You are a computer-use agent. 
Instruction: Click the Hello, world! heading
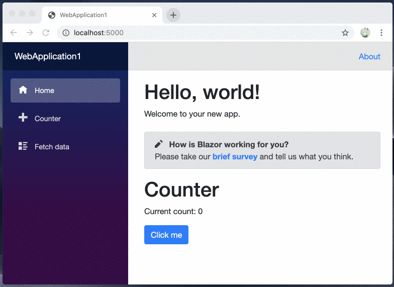[x=202, y=92]
